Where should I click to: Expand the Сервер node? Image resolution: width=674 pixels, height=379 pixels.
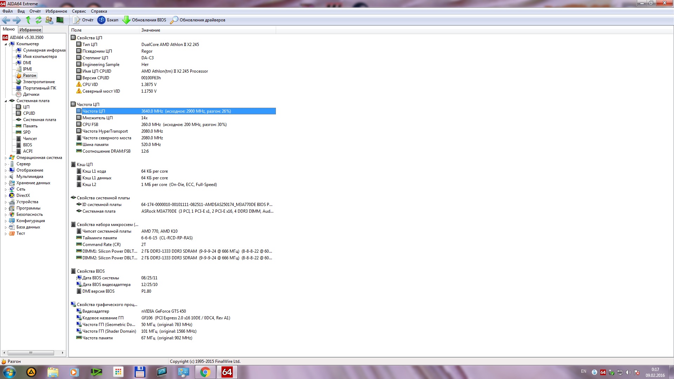point(6,164)
